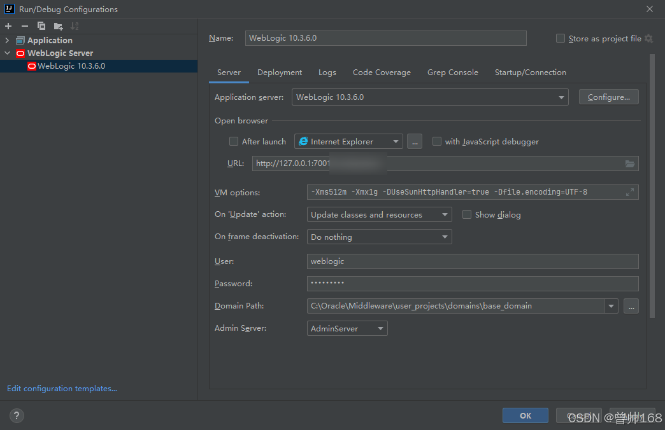Screen dimensions: 665x430
Task: Remove the selected configuration
Action: click(24, 26)
